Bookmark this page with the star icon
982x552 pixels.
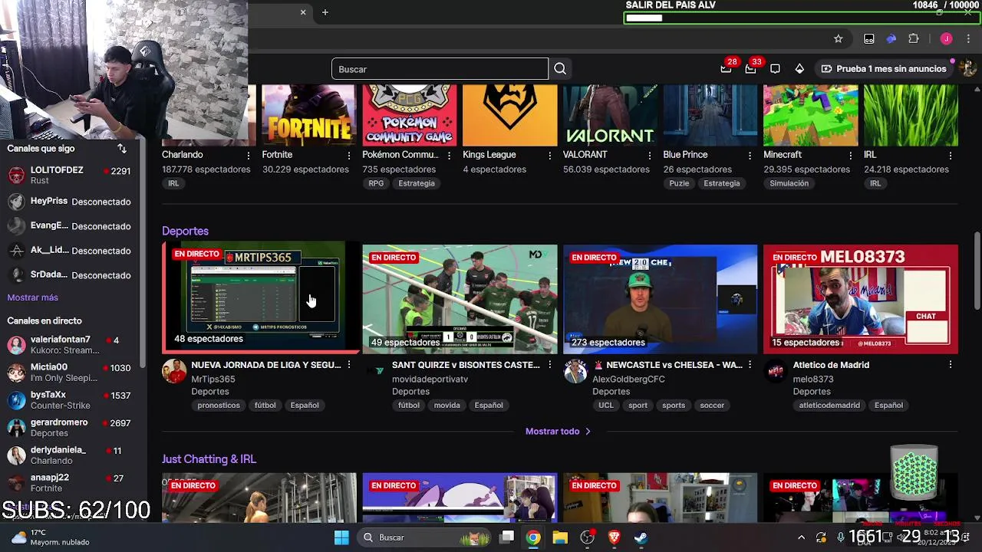(x=839, y=39)
